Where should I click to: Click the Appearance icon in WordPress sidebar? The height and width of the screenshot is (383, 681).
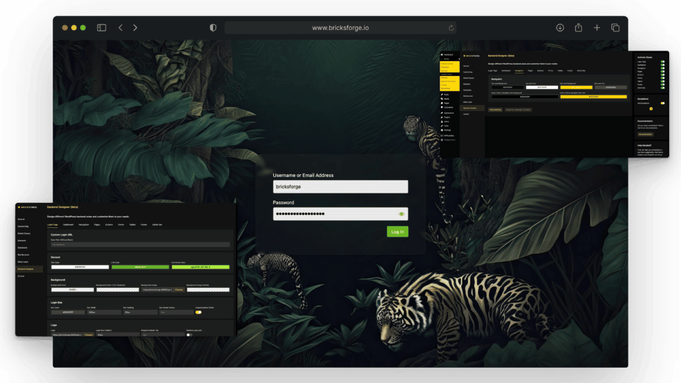tap(443, 112)
